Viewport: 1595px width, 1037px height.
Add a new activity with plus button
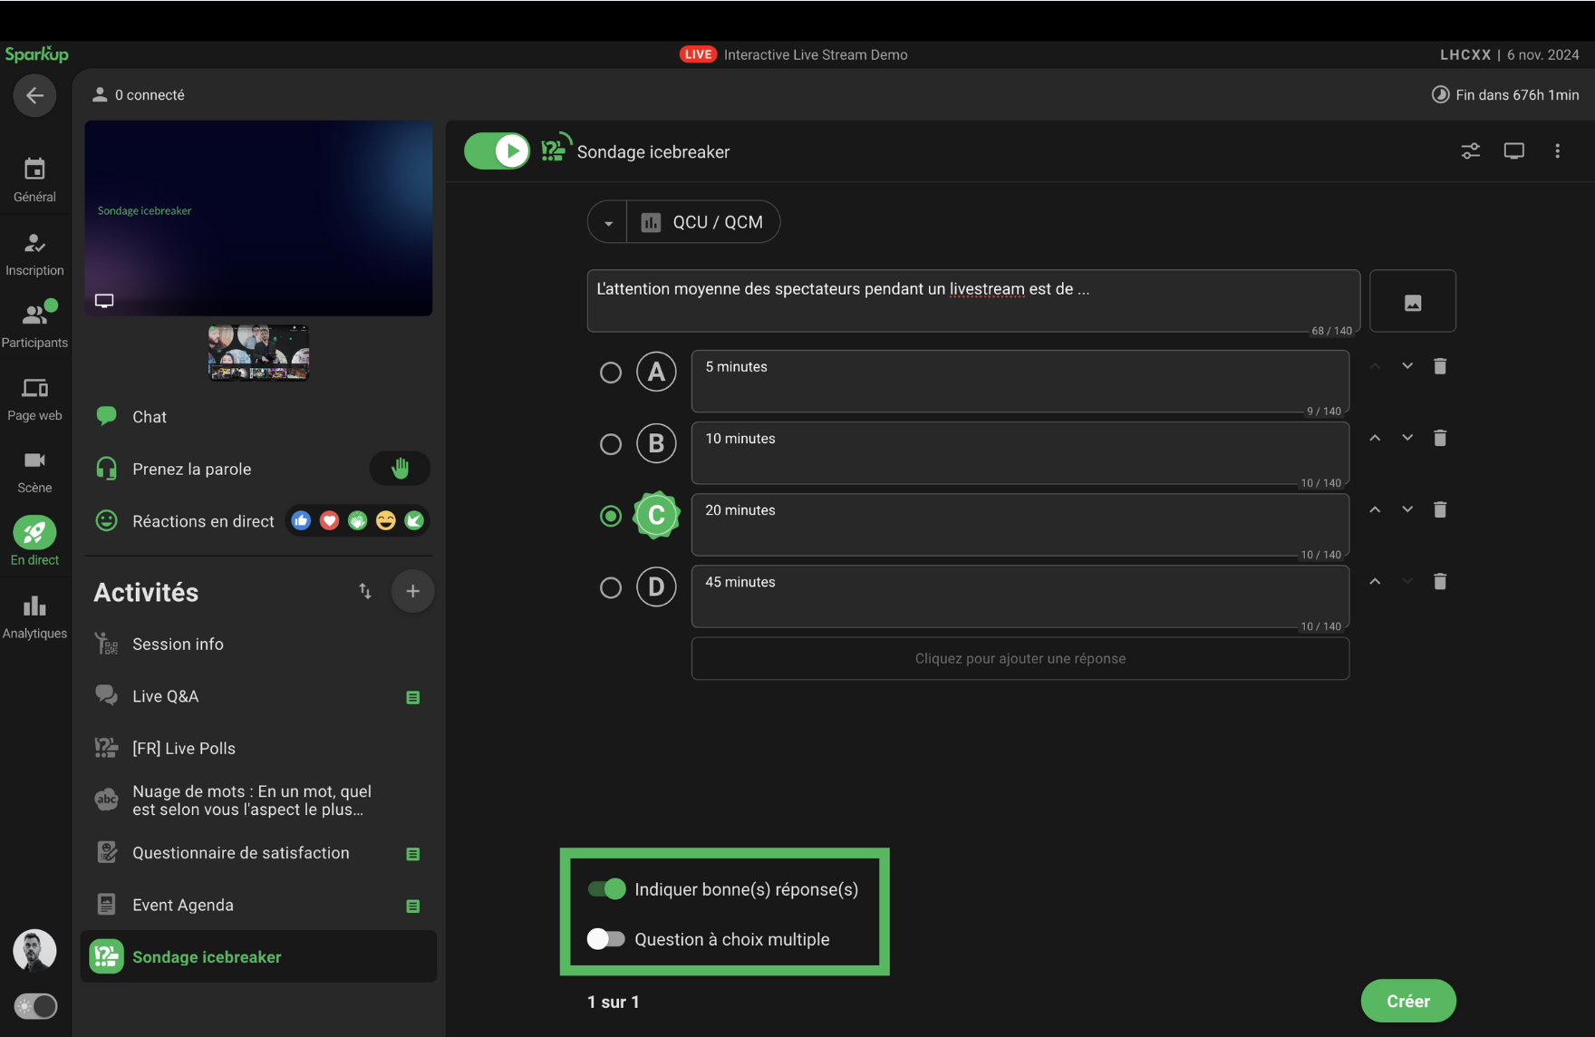coord(412,592)
